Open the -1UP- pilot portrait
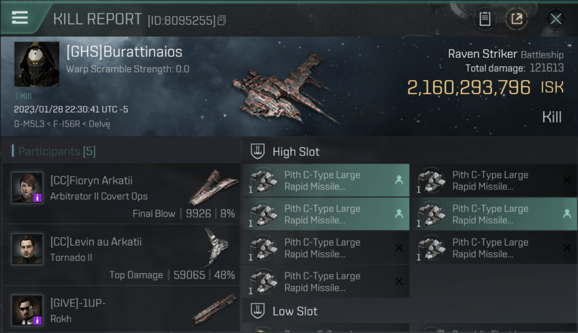 pyautogui.click(x=27, y=310)
